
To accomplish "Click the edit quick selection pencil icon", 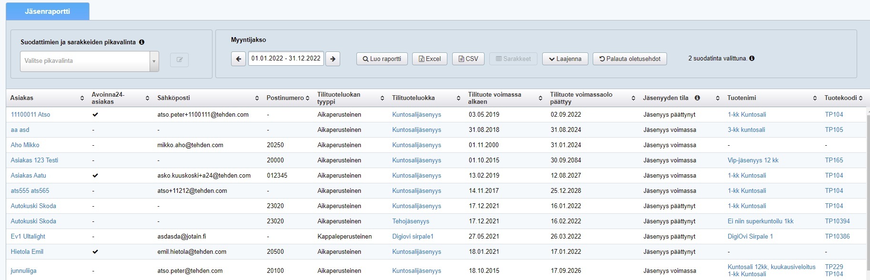I will pos(180,60).
